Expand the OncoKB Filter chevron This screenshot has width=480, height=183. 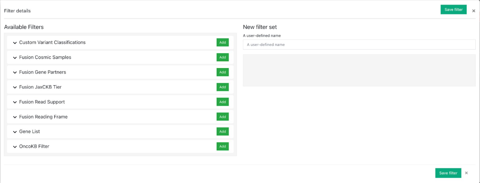15,147
